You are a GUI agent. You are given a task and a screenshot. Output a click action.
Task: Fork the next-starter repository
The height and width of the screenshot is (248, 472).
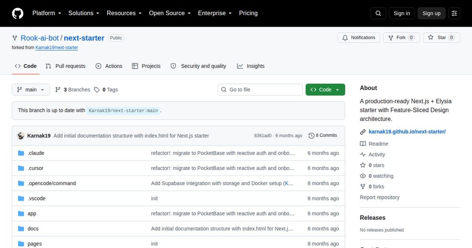tap(401, 38)
